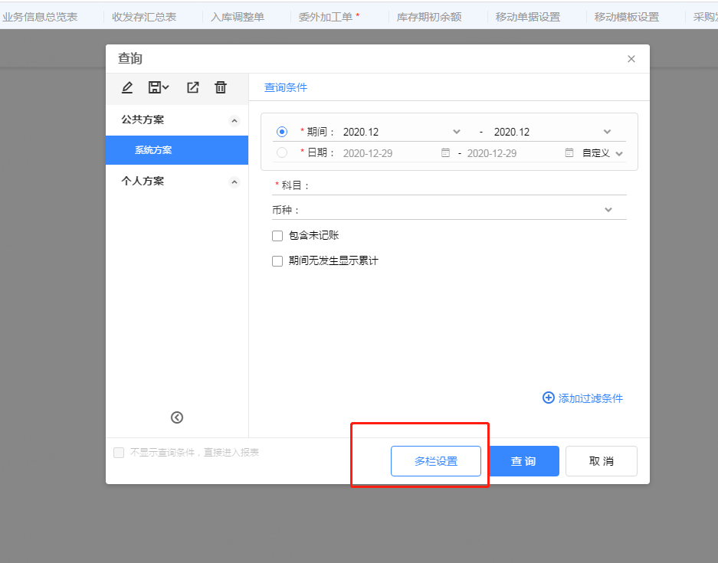Open the end date calendar icon
Viewport: 718px width, 563px height.
pos(569,153)
